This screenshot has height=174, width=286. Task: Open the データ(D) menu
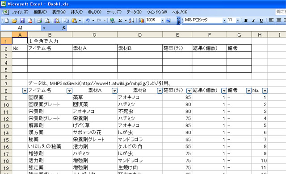[x=134, y=12]
